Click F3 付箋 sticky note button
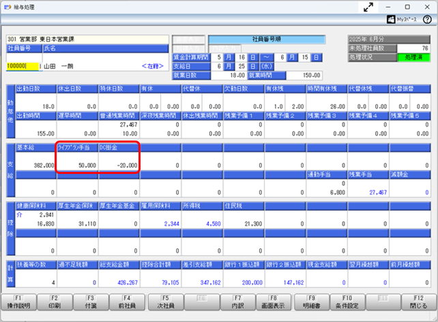Screen dimensions: 438x322 pos(91,302)
